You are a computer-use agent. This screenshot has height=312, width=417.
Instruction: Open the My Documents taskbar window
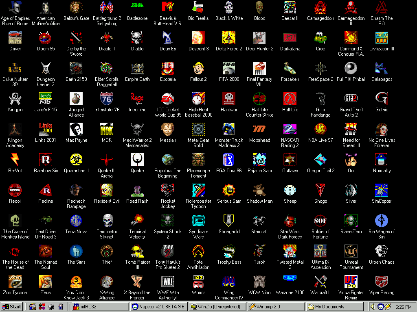pos(335,307)
